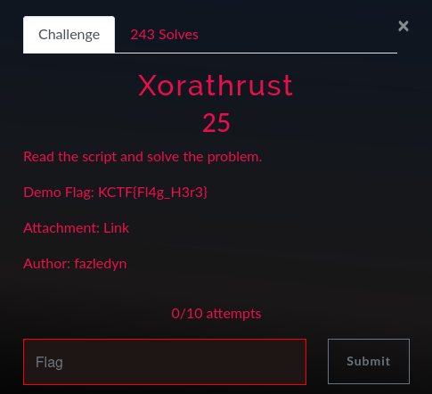Click the "Author:" label
The width and height of the screenshot is (432, 394).
coord(47,264)
